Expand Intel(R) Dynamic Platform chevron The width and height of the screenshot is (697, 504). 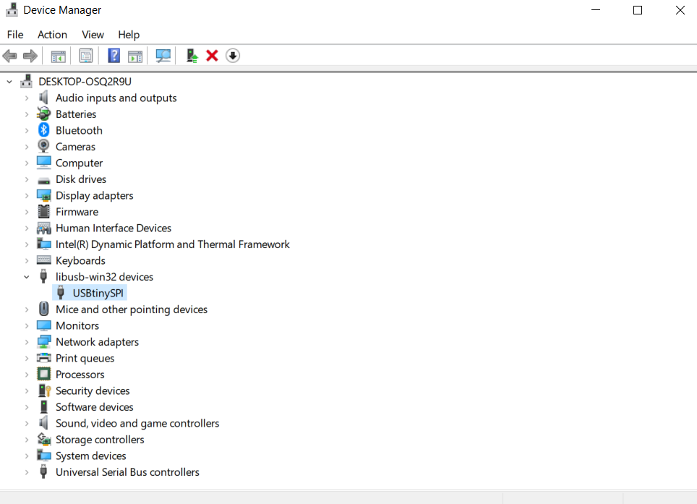[27, 244]
